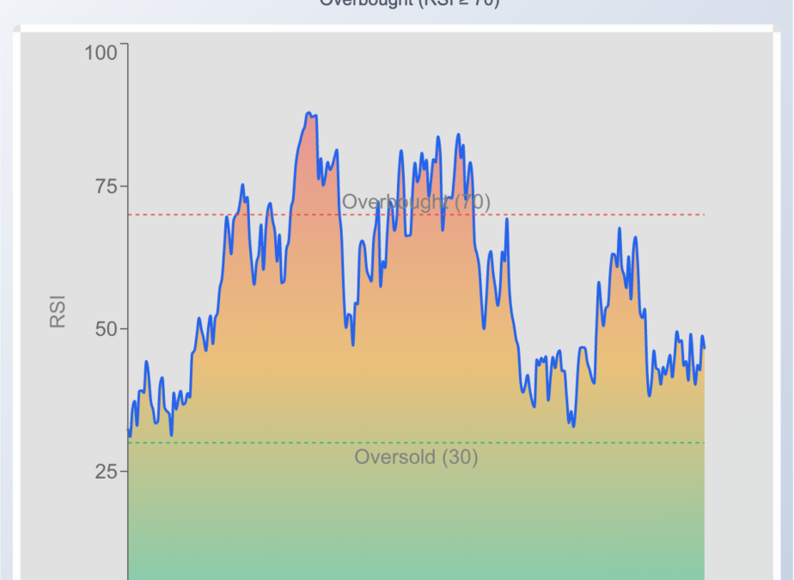Click the 100 label on the y-axis
Screen dimensions: 794x580
click(101, 53)
